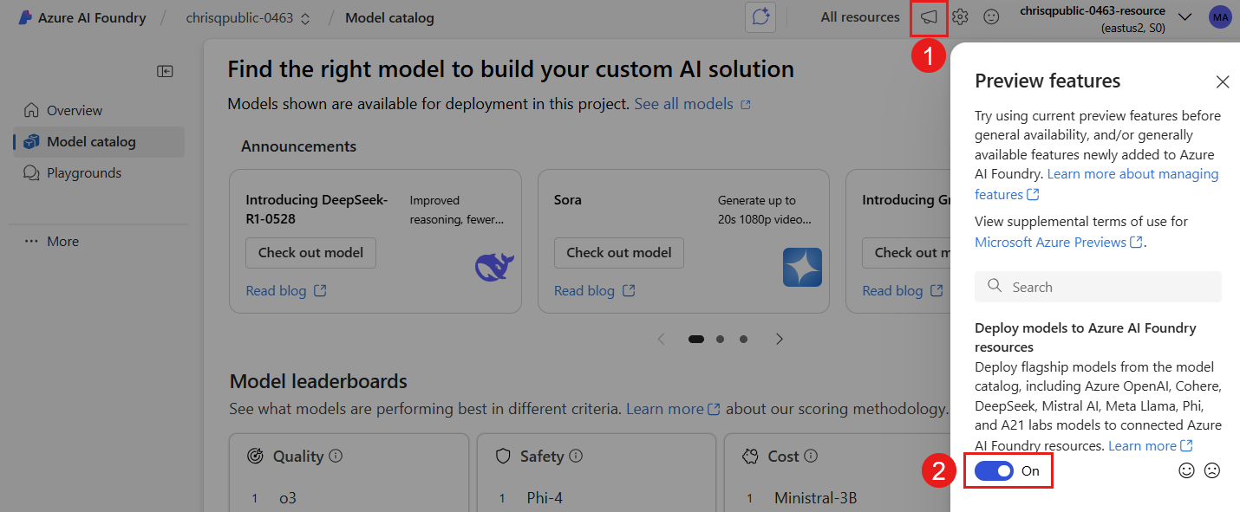Open Learn more about managing features link

[1097, 184]
